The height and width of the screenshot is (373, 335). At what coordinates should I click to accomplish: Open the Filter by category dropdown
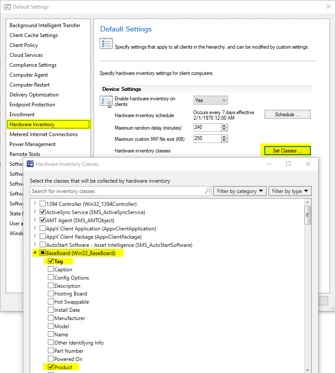tap(239, 191)
